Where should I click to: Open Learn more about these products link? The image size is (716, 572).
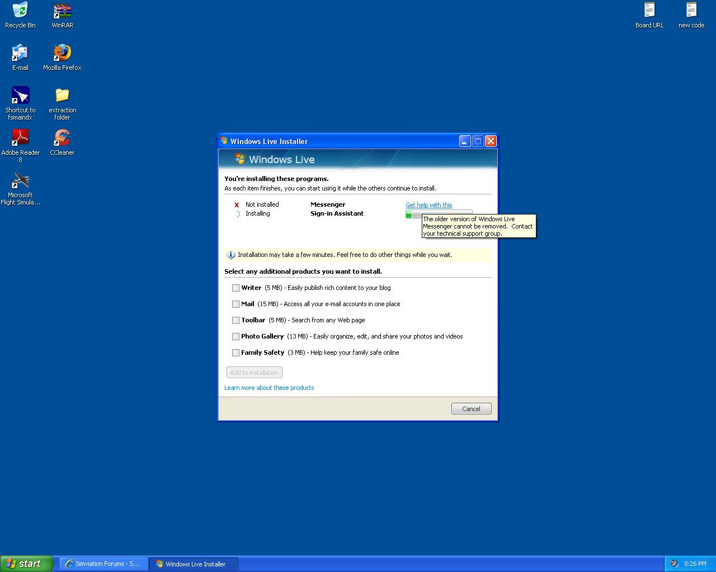[269, 388]
